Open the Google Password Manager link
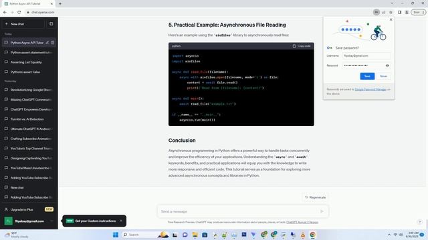Viewport: 428px width, 240px height. [370, 89]
